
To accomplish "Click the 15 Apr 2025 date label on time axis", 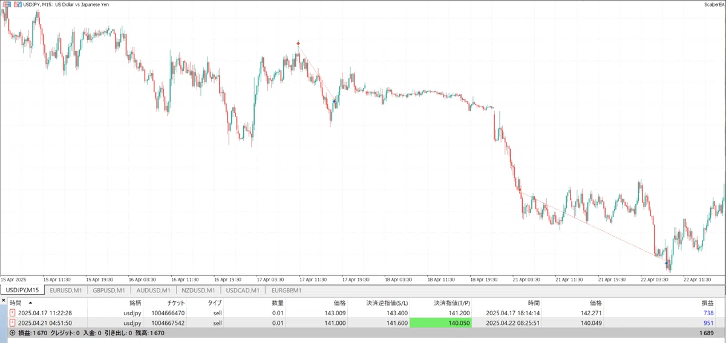I will (x=14, y=280).
